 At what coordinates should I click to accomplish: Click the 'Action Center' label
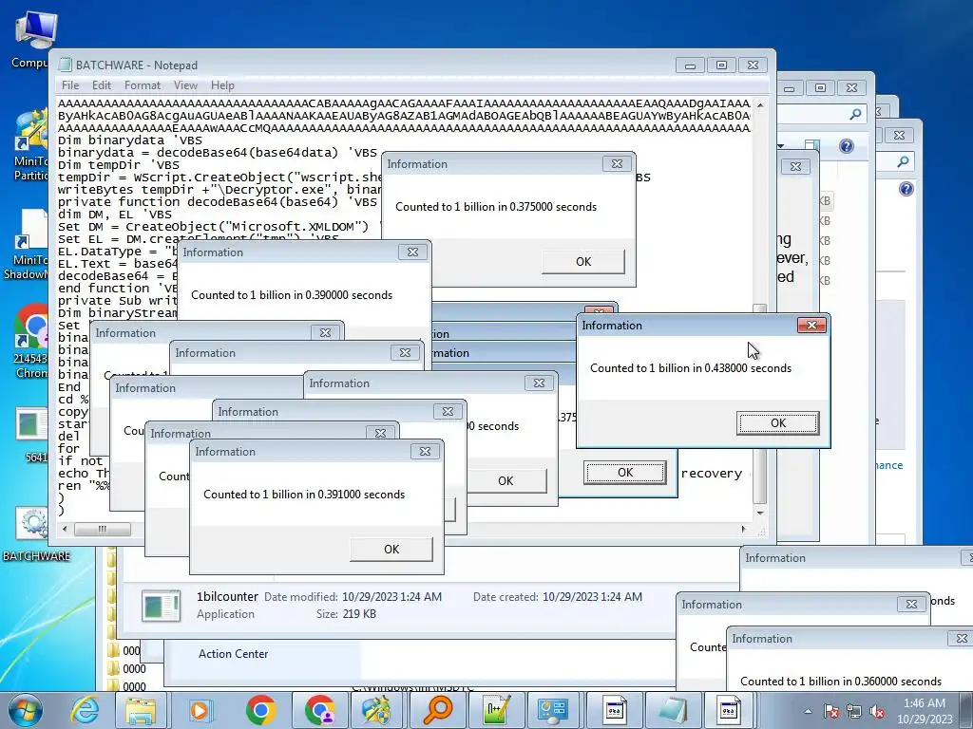[x=234, y=653]
